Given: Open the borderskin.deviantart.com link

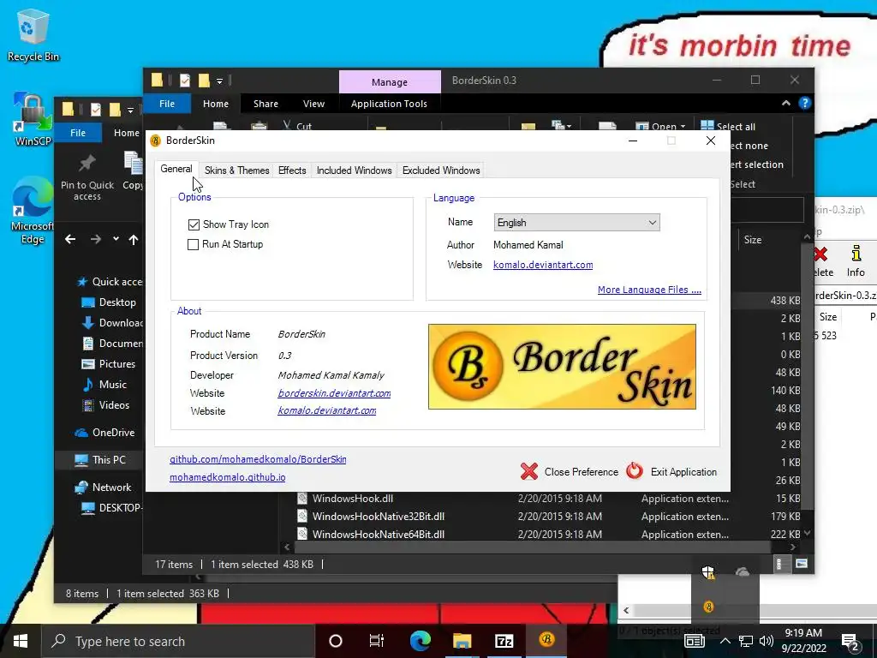Looking at the screenshot, I should click(x=335, y=393).
